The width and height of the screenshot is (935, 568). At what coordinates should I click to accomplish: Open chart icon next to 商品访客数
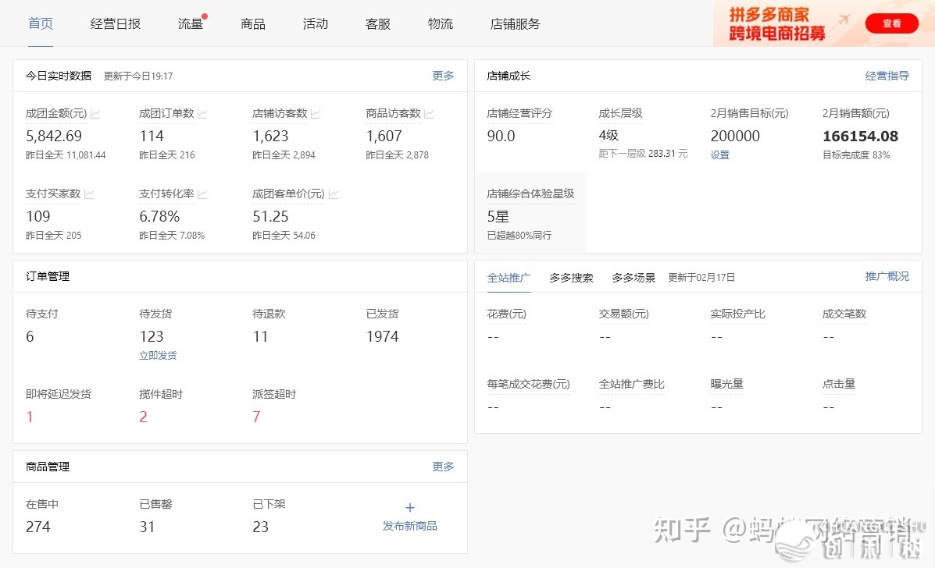(429, 114)
